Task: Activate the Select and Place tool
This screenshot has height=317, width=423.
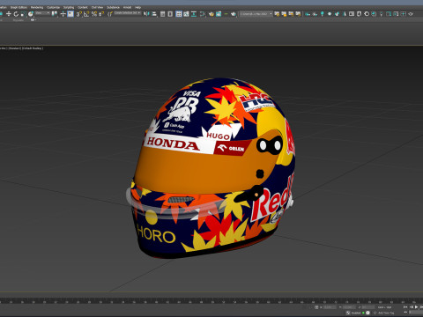Action: (31, 14)
